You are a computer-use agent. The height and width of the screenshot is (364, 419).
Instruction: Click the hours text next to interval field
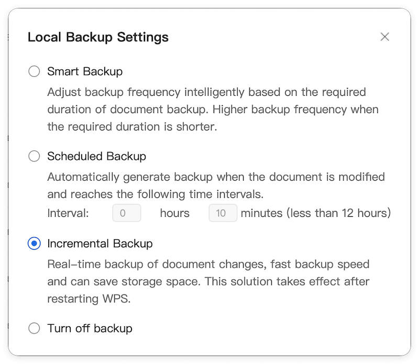(x=174, y=213)
